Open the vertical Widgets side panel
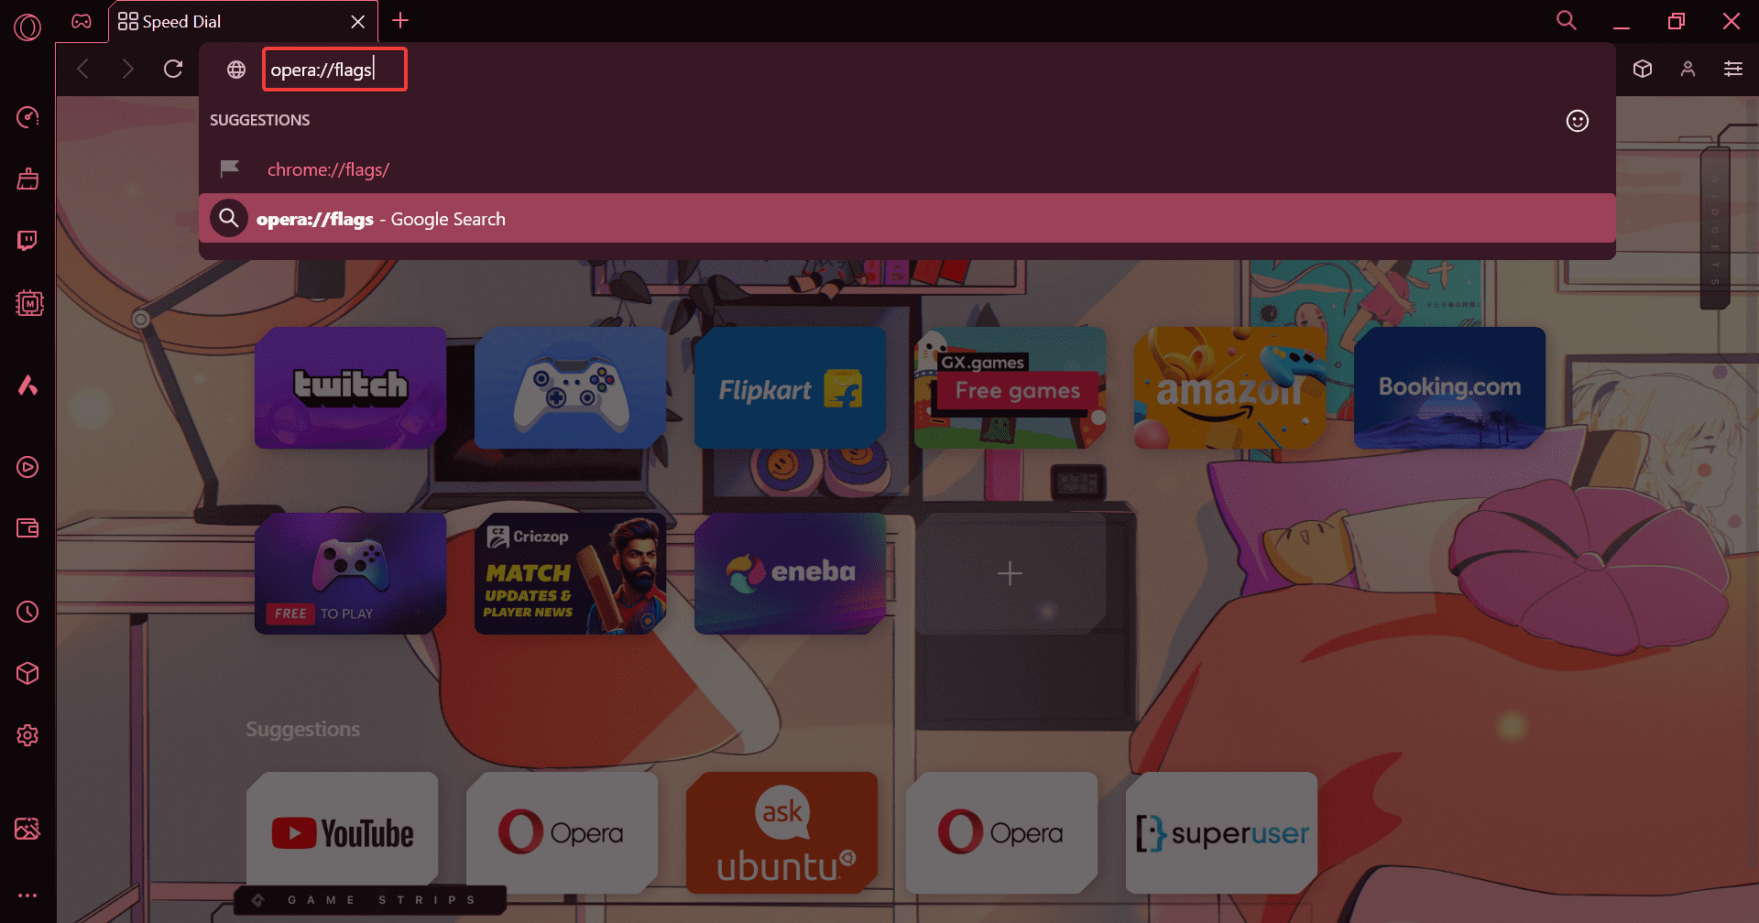1759x923 pixels. click(x=1714, y=226)
